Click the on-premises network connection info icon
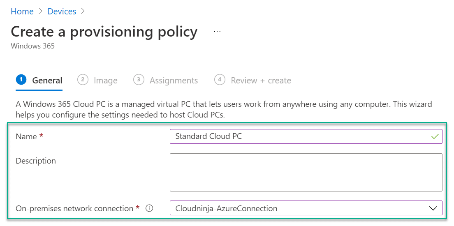The height and width of the screenshot is (226, 454). pos(149,208)
